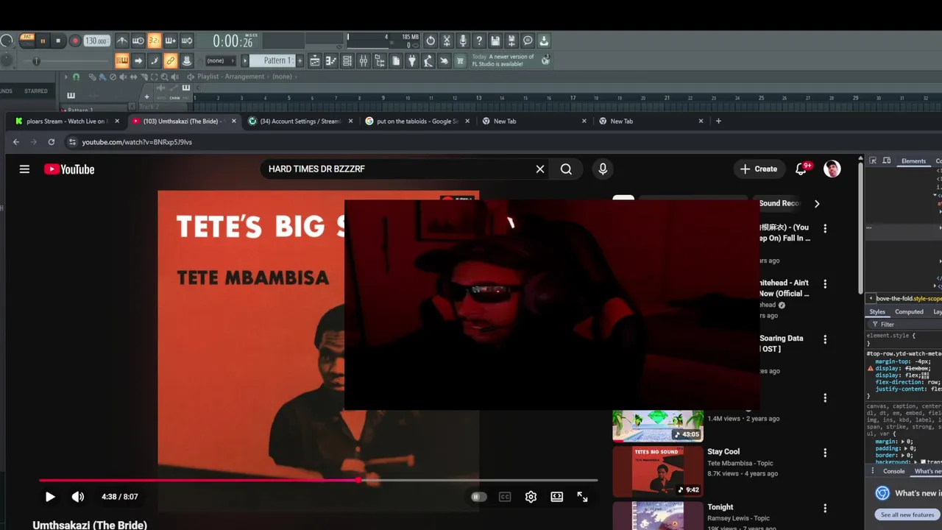Save FL Studio project with floppy icon

pos(495,40)
